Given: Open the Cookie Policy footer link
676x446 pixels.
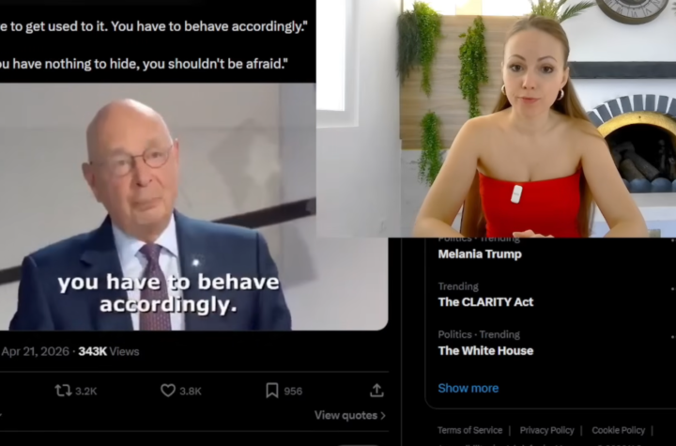Looking at the screenshot, I should (x=618, y=429).
